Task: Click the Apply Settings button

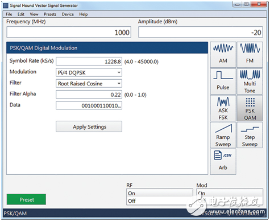Action: (89, 126)
